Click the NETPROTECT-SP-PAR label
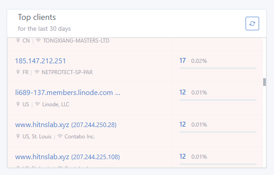Viewport: 274px width, 175px height. [67, 72]
